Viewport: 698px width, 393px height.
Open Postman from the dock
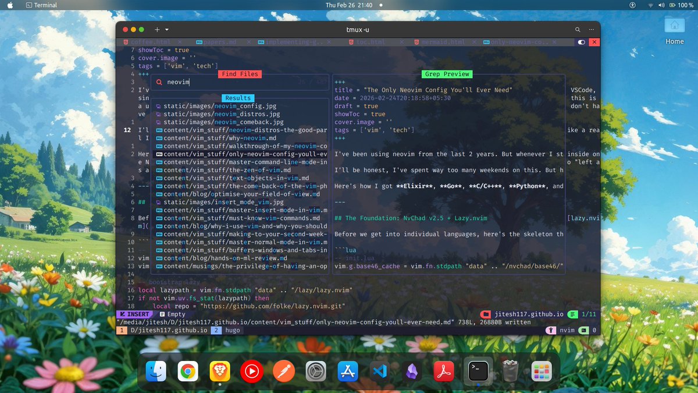click(x=284, y=370)
